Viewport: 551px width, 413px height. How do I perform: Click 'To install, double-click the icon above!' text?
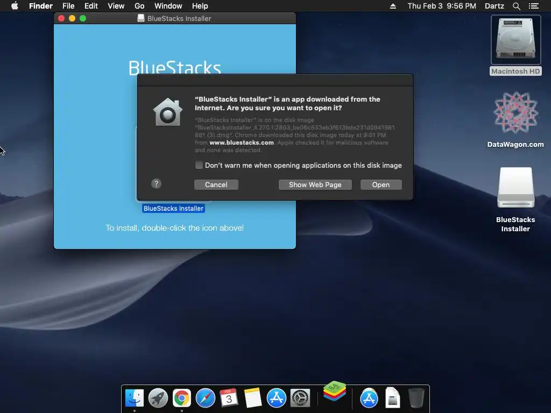click(175, 228)
